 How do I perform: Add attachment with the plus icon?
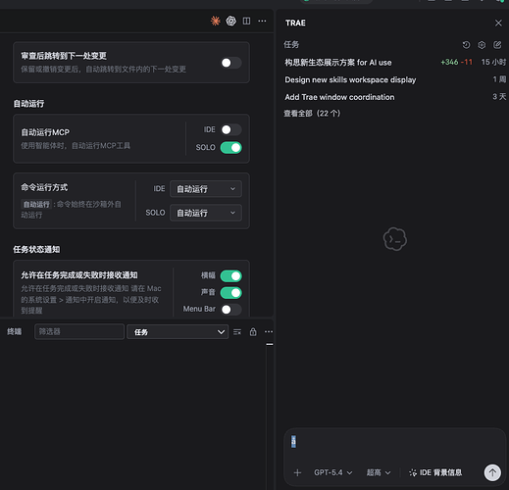click(297, 472)
